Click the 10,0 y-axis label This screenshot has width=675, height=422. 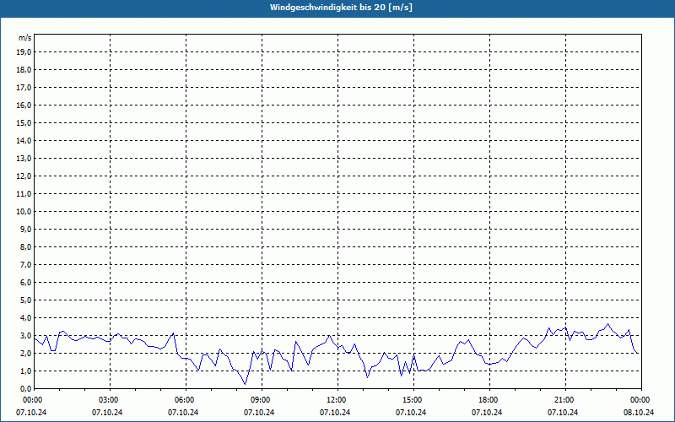24,212
